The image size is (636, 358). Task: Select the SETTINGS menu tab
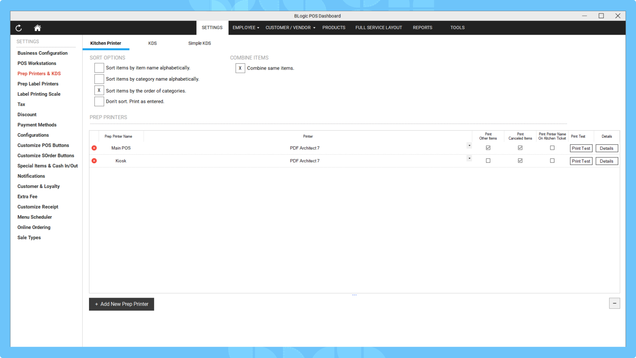212,28
